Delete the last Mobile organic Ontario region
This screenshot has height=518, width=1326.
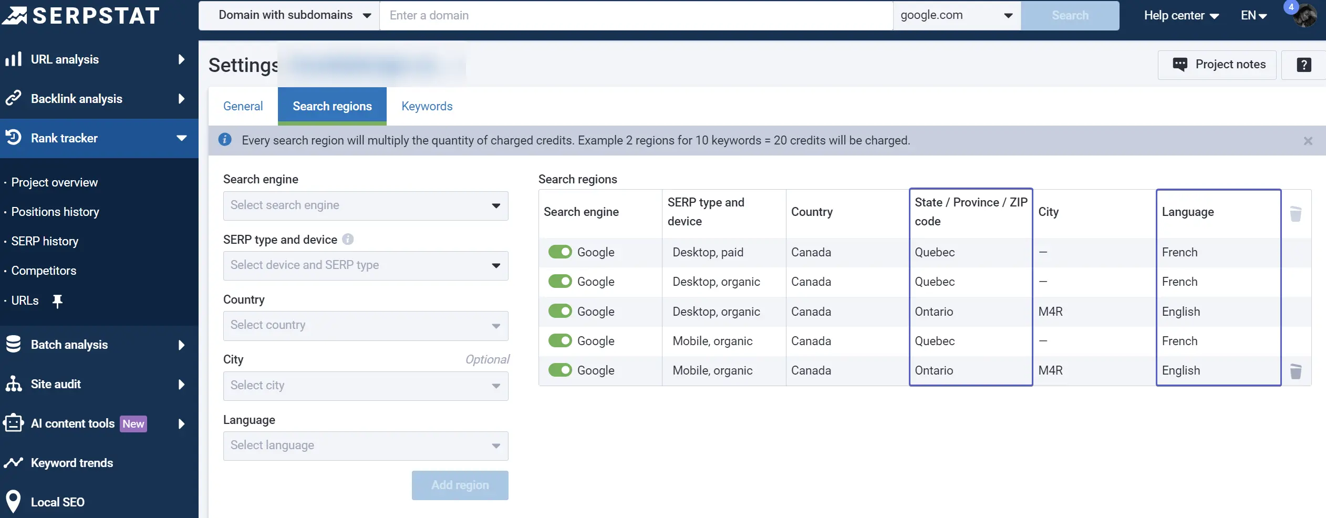tap(1296, 371)
